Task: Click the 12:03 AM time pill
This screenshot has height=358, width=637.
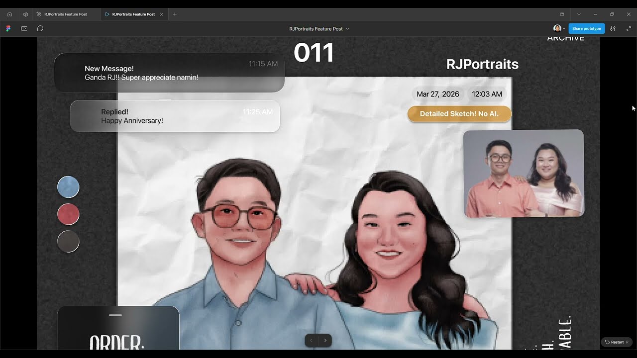Action: 487,94
